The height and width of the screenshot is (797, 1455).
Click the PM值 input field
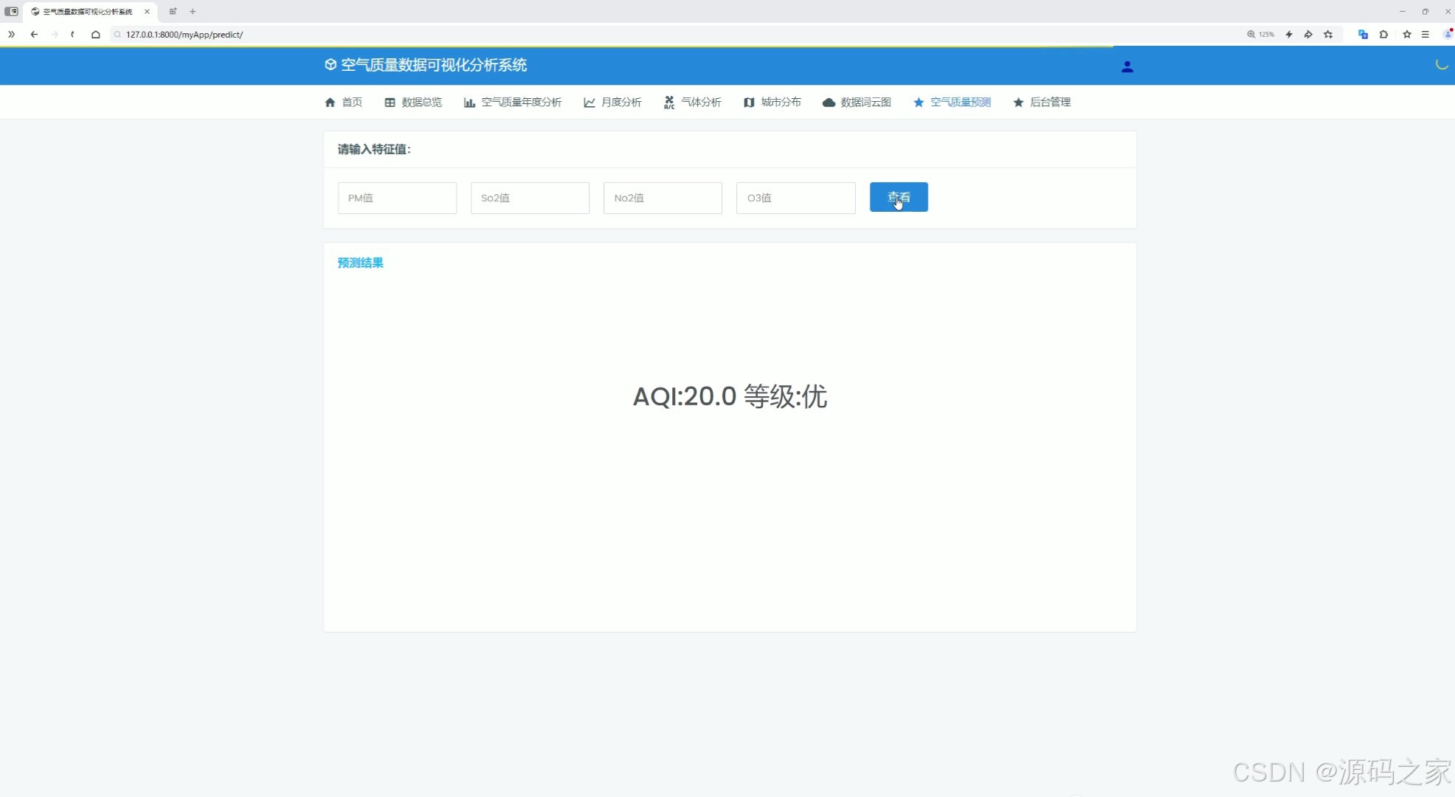coord(397,198)
